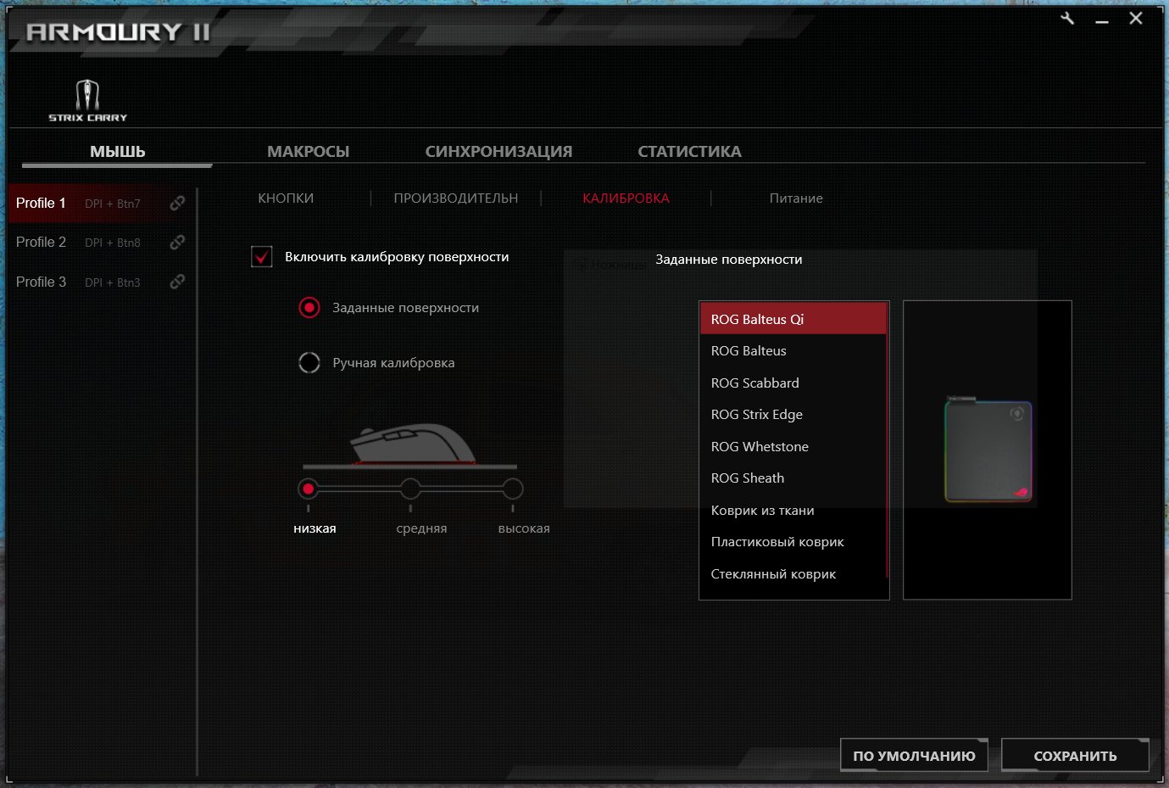The width and height of the screenshot is (1169, 788).
Task: Go to the ПРОИЗВОДИТЕЛЬН sub-tab
Action: [455, 198]
